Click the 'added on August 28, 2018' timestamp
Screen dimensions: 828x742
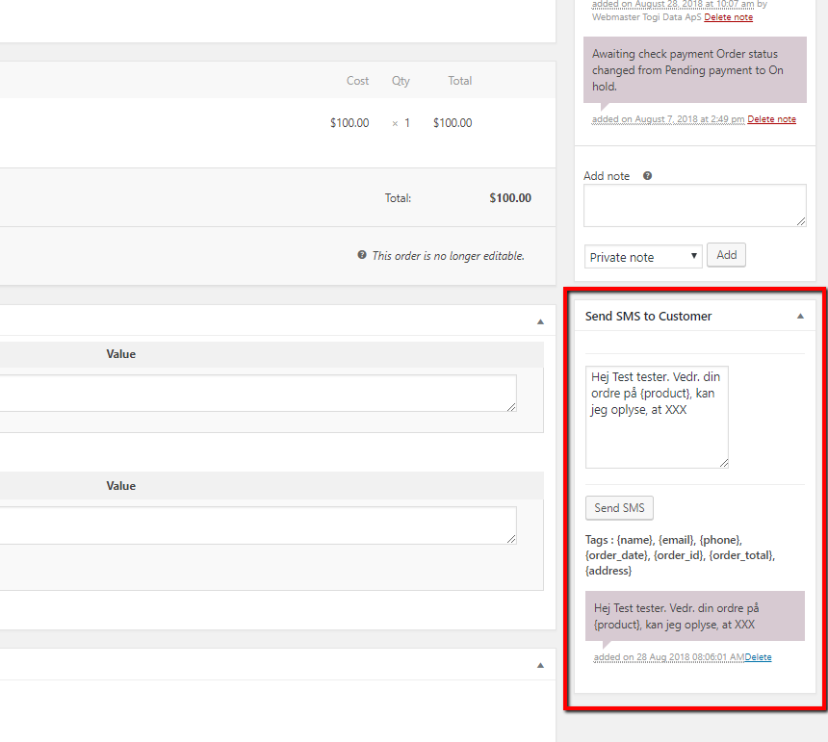click(673, 4)
